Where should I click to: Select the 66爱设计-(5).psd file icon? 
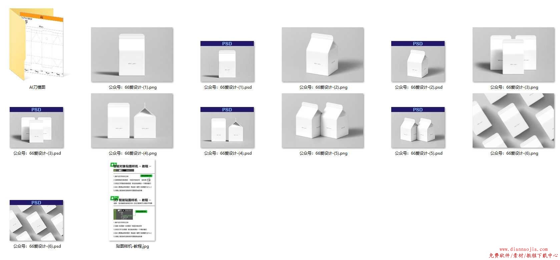pyautogui.click(x=418, y=127)
